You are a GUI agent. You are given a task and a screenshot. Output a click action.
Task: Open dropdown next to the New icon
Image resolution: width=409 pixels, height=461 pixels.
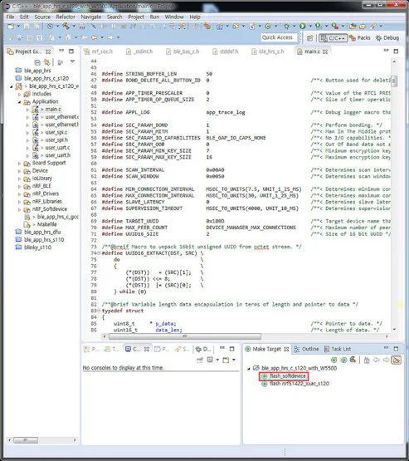(x=18, y=27)
